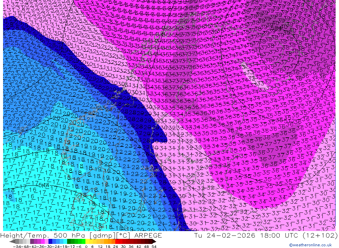Click the 'Height/Temp. 500 hPa' map title
This screenshot has width=339, height=248.
click(43, 235)
